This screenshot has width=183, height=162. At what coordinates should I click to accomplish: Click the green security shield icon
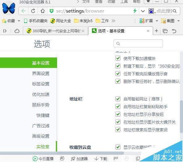(52, 11)
